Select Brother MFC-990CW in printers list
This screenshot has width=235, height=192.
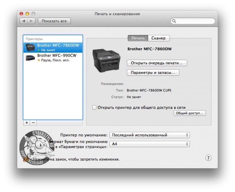pyautogui.click(x=53, y=58)
